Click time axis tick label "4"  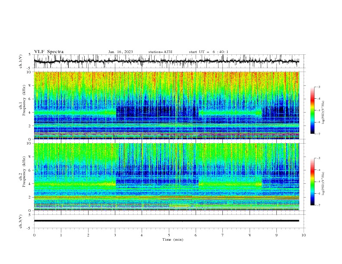(142, 235)
